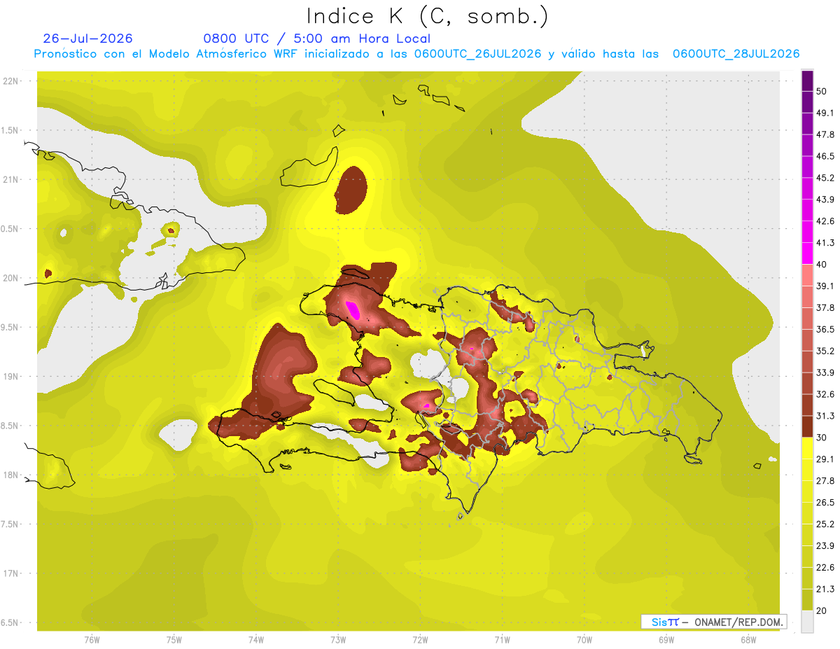
Task: Click the latitude axis label '19N'
Action: [x=10, y=377]
